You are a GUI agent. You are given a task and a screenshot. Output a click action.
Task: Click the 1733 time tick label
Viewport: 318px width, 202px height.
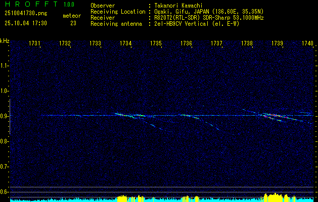click(96, 43)
